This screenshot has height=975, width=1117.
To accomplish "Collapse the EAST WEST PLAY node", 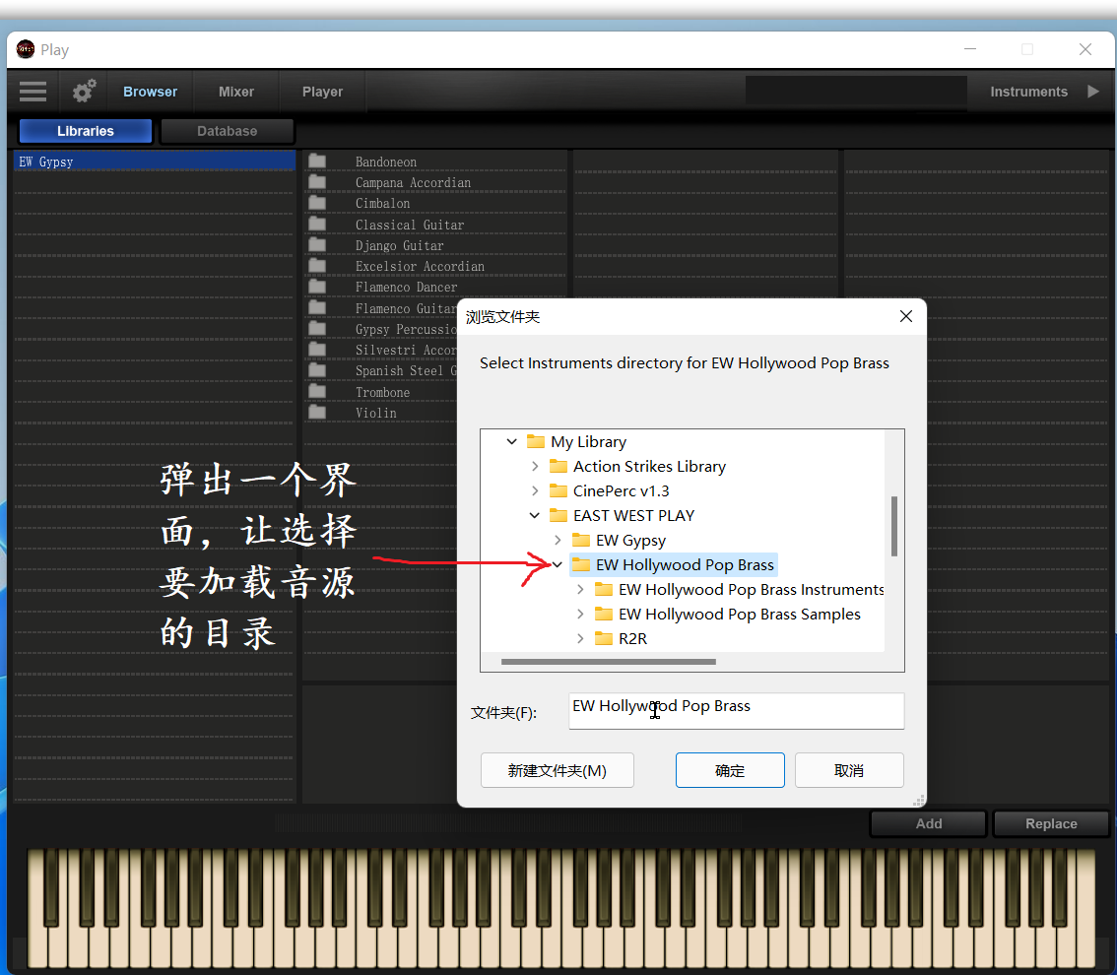I will 534,516.
